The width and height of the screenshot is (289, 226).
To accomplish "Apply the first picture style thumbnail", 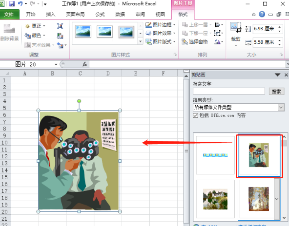I will [x=83, y=32].
